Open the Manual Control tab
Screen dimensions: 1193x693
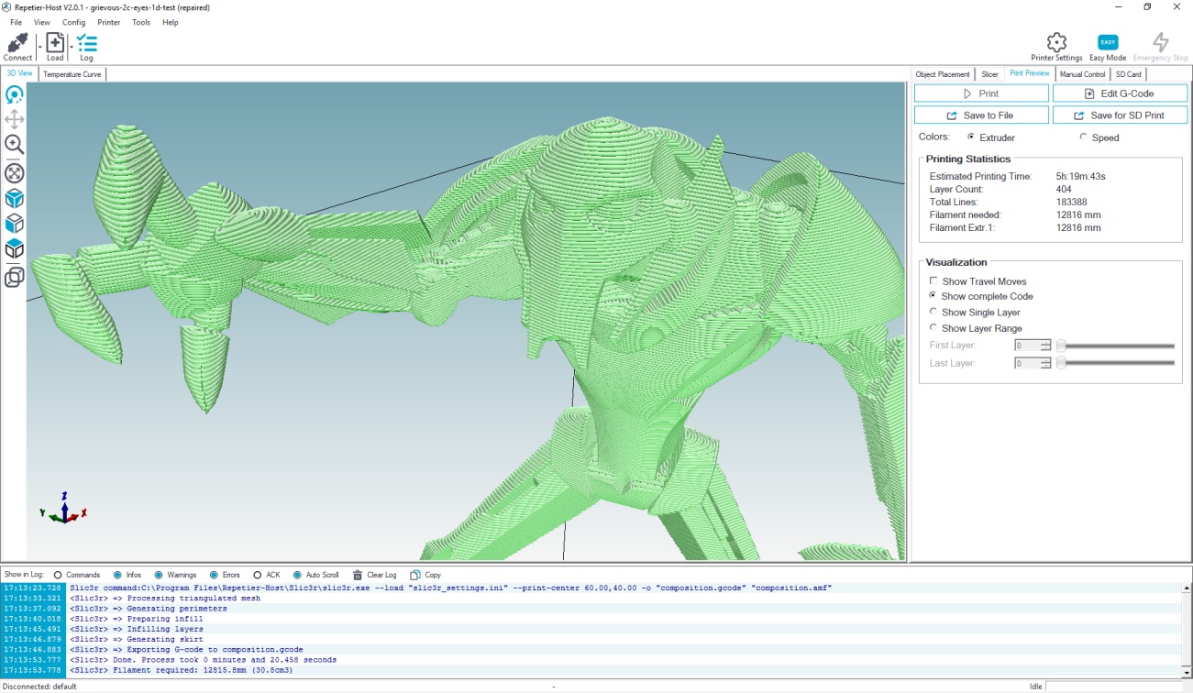(1082, 74)
